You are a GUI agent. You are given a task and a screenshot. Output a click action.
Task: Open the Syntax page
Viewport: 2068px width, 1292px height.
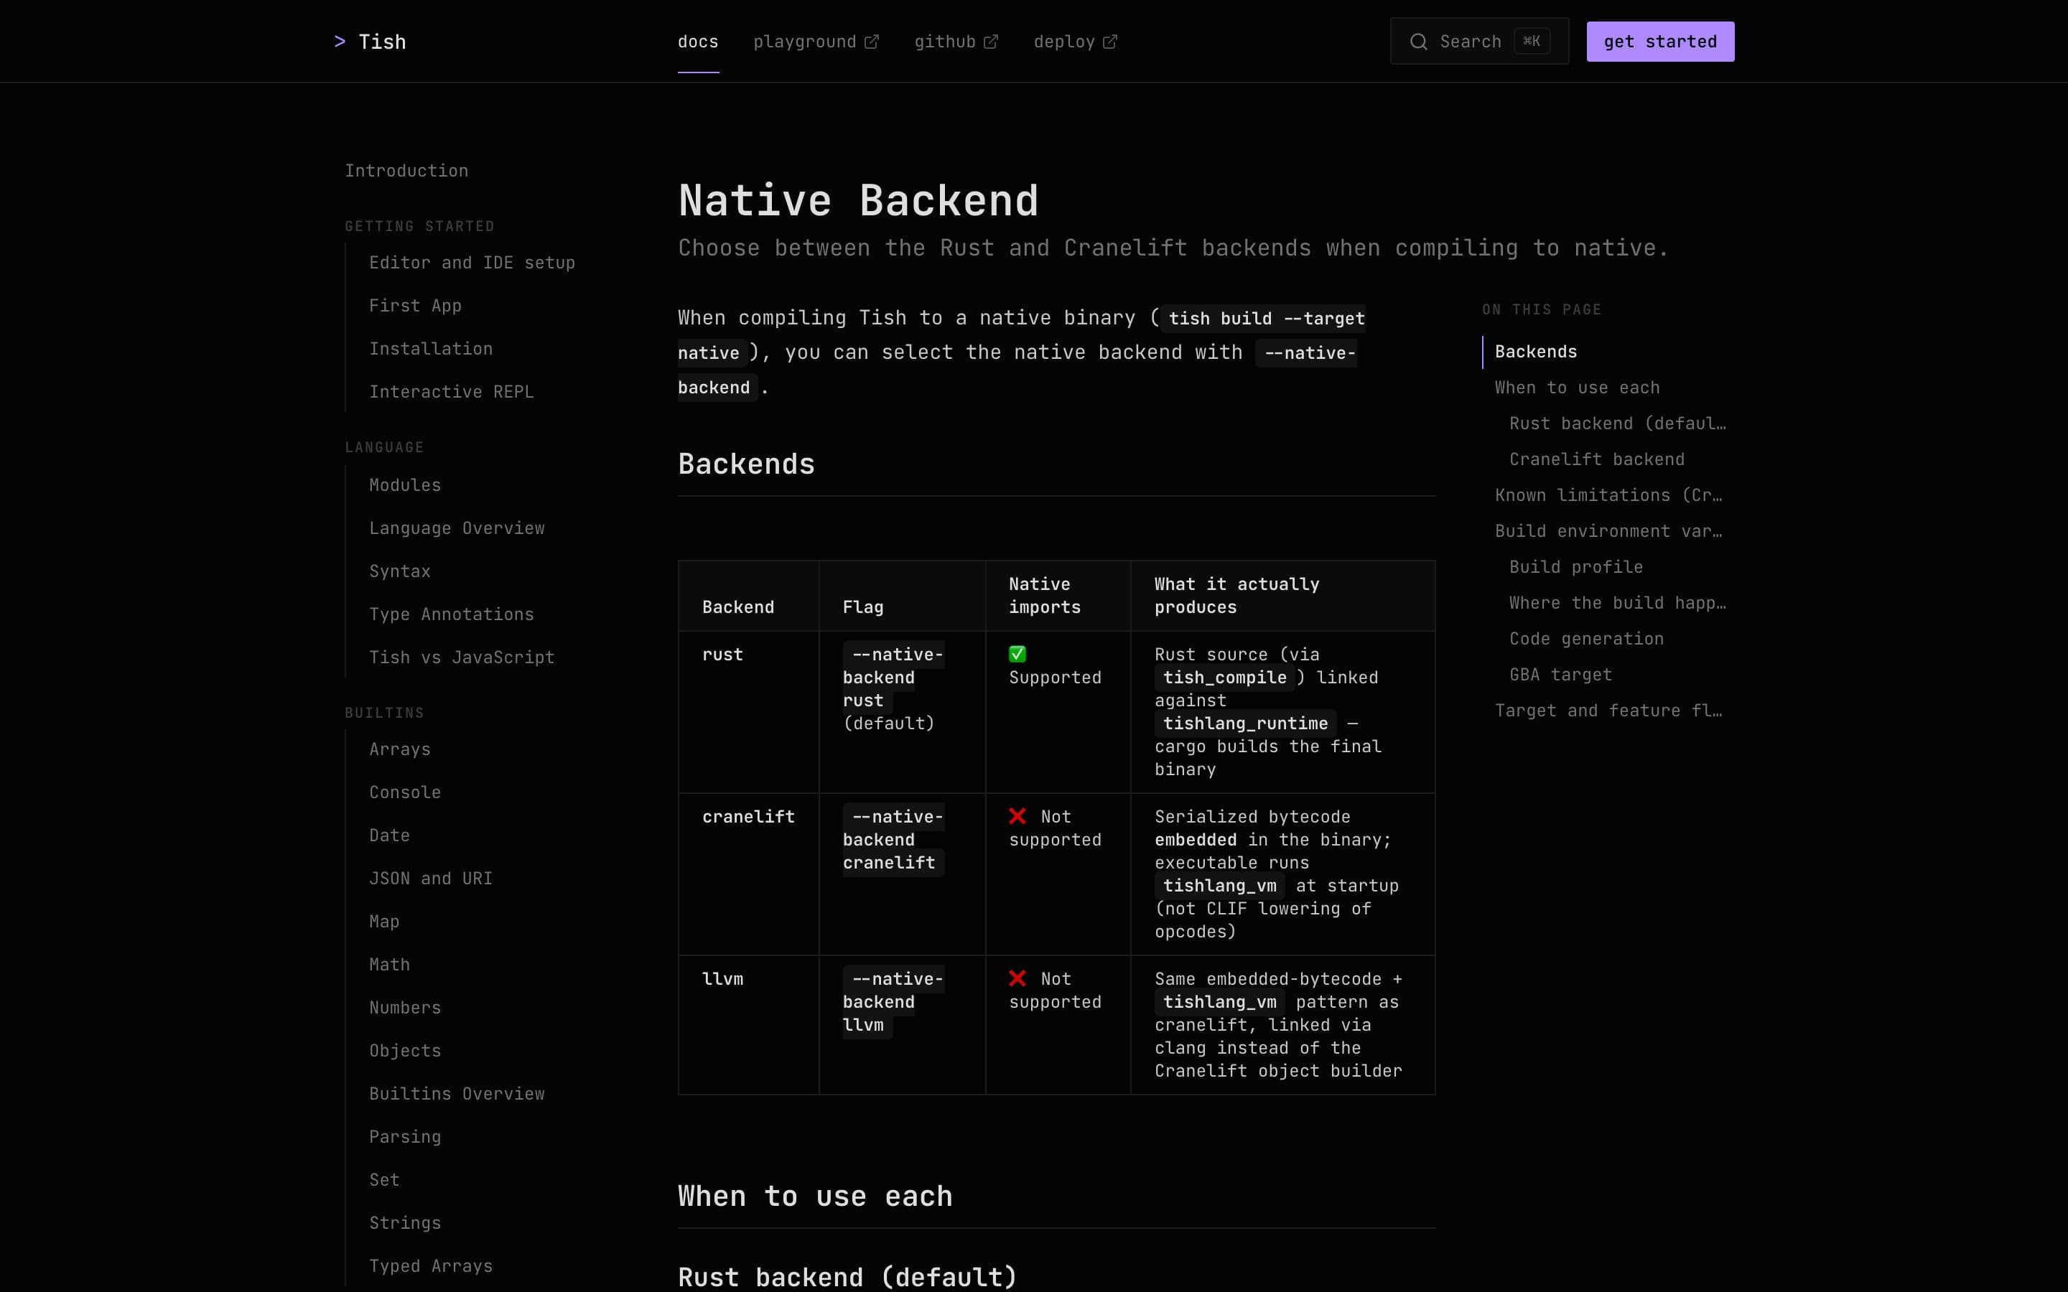coord(400,571)
